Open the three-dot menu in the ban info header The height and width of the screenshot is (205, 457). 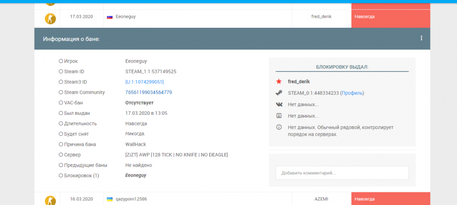click(x=421, y=38)
